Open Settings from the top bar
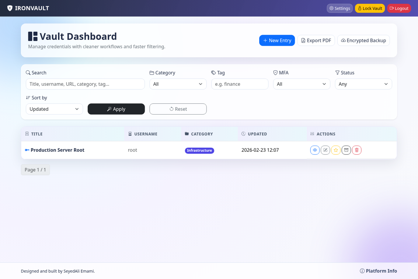Viewport: 418px width, 279px height. (x=339, y=8)
